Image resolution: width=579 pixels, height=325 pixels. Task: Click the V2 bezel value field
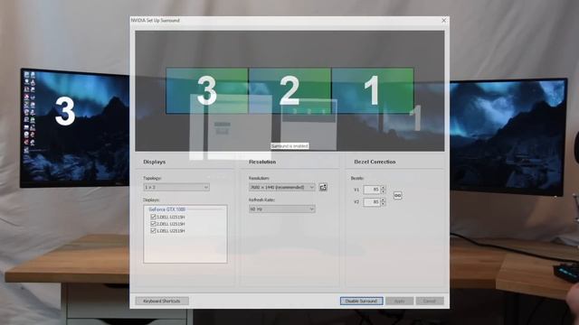(x=372, y=202)
